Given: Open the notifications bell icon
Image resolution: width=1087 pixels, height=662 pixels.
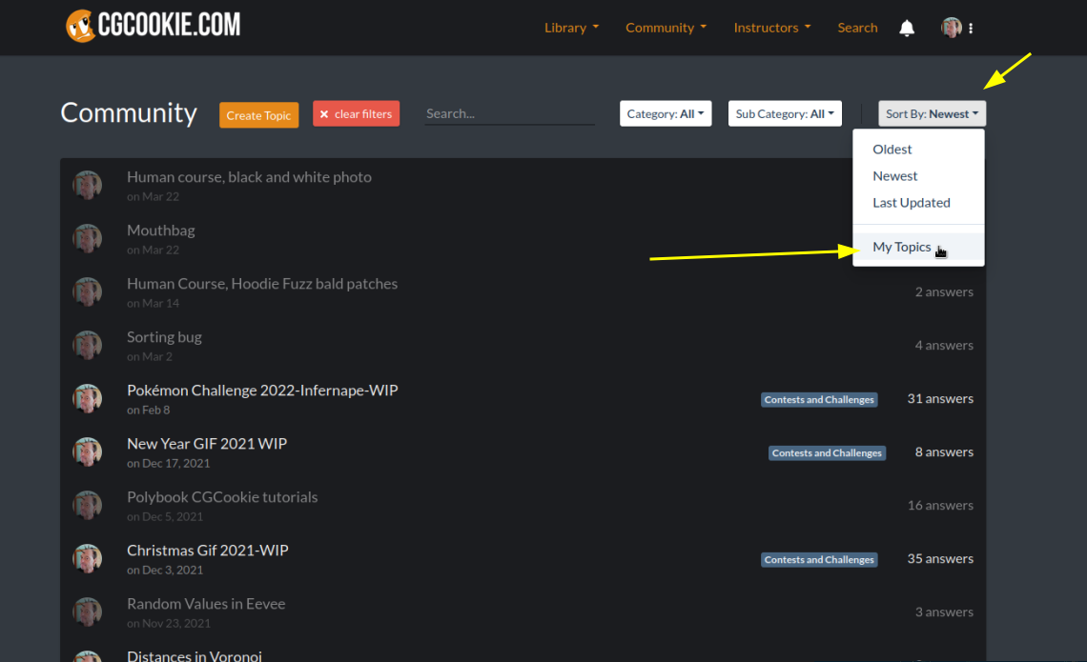Looking at the screenshot, I should click(907, 28).
